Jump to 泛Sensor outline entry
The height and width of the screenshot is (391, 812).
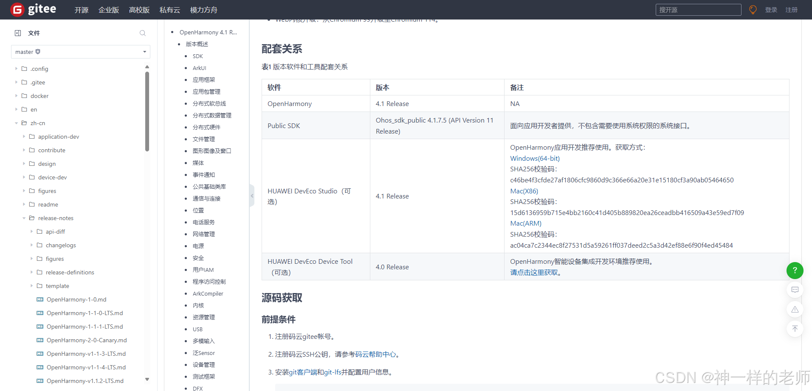(204, 353)
